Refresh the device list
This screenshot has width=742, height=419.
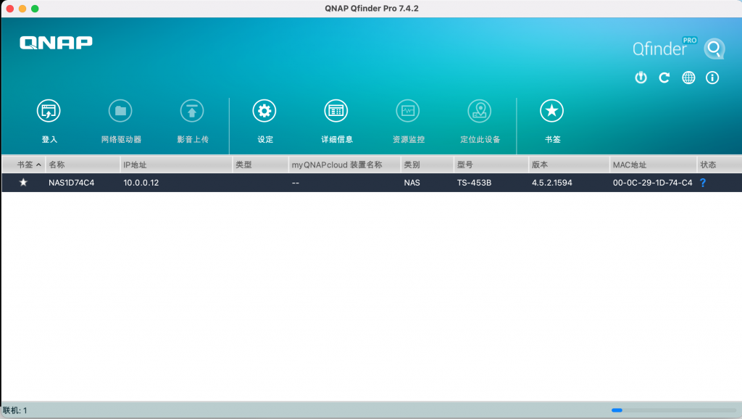664,78
